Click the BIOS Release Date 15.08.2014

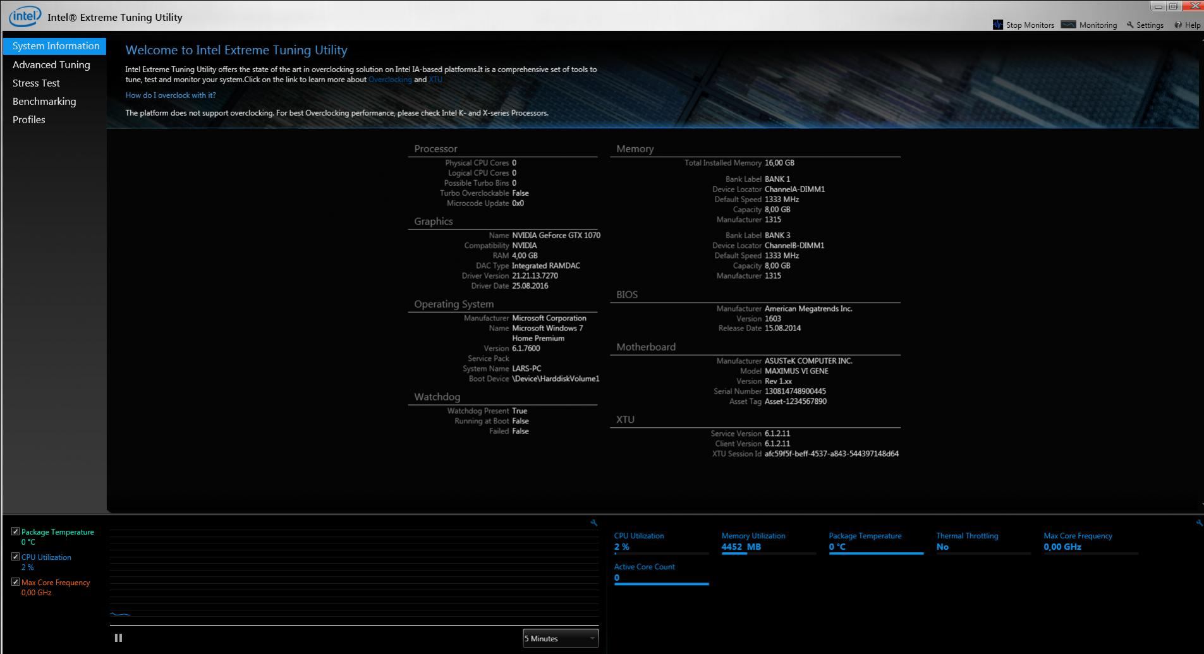[782, 328]
